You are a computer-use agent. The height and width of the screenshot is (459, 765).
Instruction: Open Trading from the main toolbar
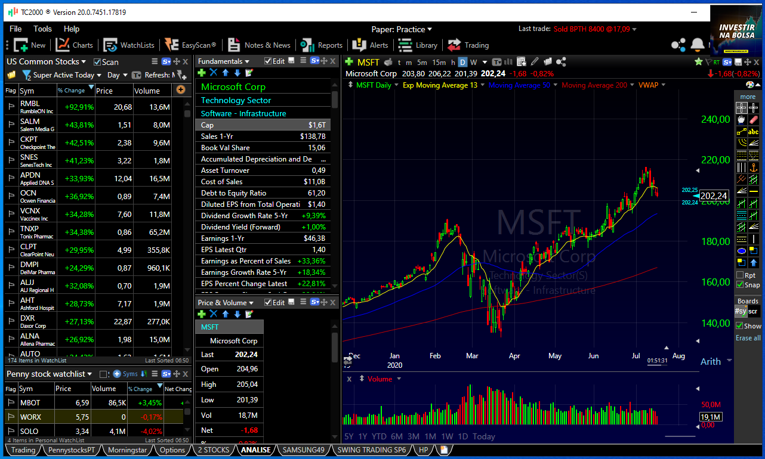[x=468, y=45]
